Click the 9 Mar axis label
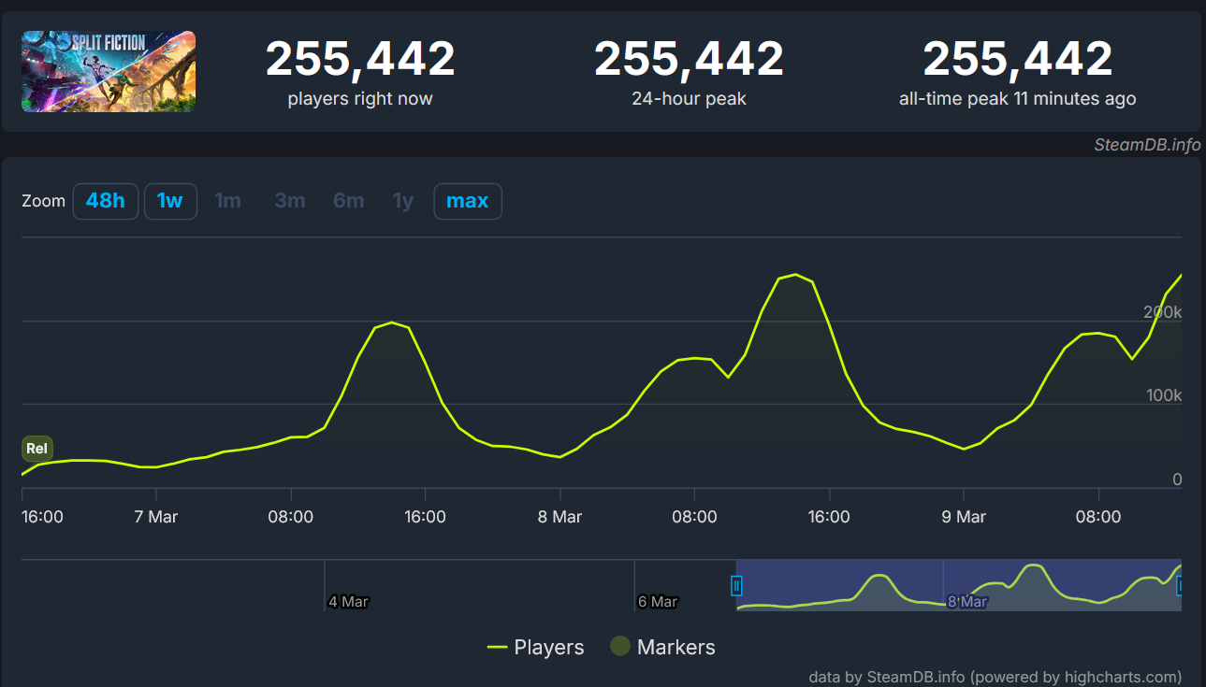The height and width of the screenshot is (687, 1206). coord(964,516)
